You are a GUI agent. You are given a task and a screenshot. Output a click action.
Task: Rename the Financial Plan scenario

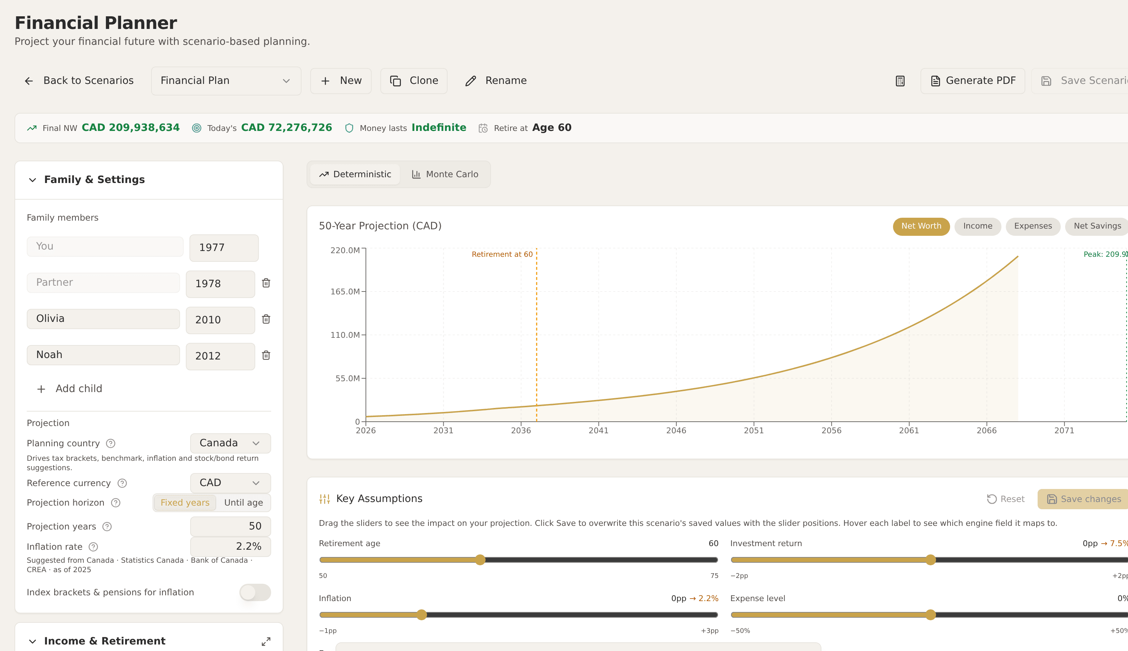coord(496,81)
